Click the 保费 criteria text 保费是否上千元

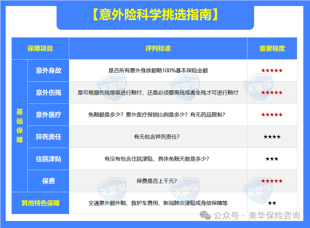click(156, 180)
